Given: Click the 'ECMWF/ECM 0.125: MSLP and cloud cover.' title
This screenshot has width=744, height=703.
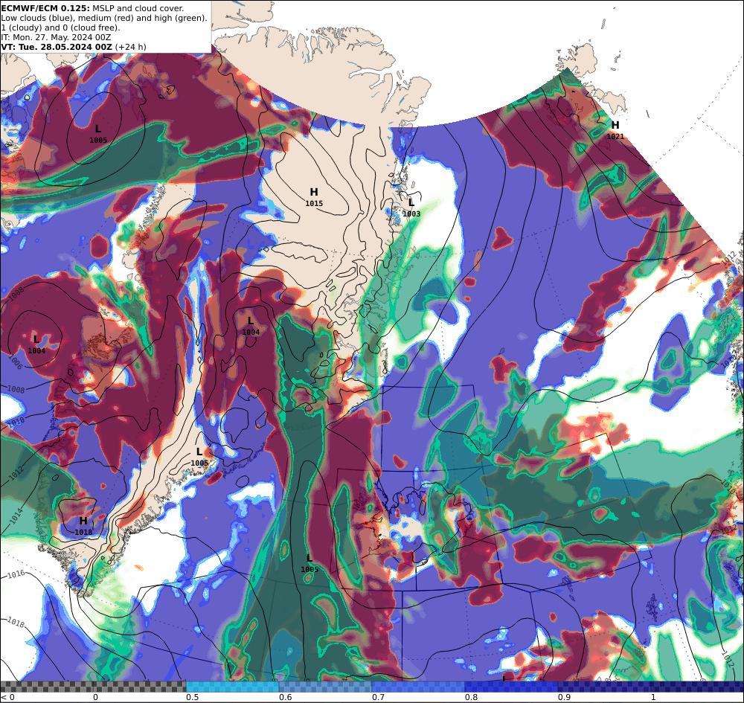Looking at the screenshot, I should 92,8.
